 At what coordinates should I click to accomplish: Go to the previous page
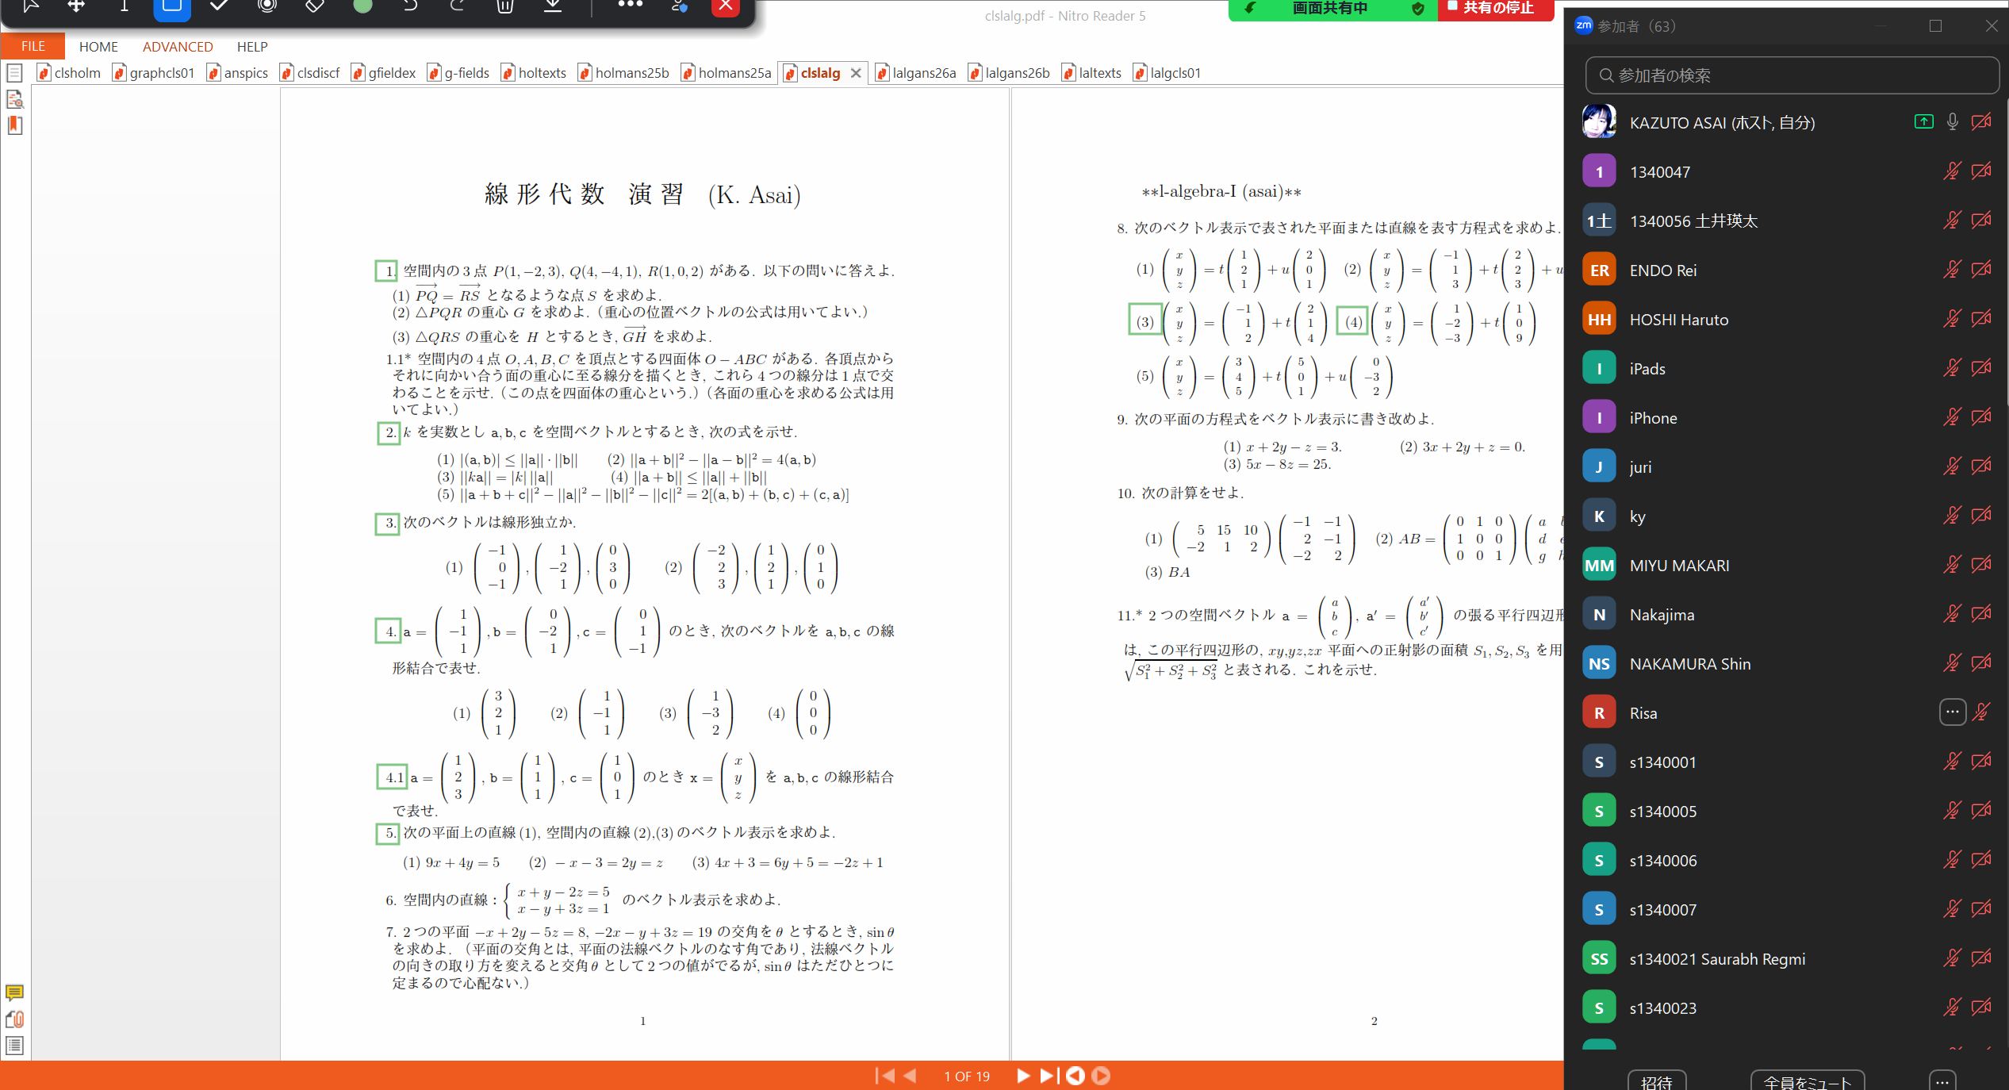tap(911, 1076)
